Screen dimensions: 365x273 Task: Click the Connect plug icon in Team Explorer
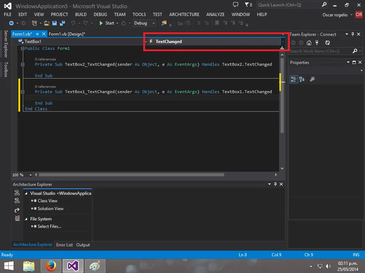click(318, 43)
